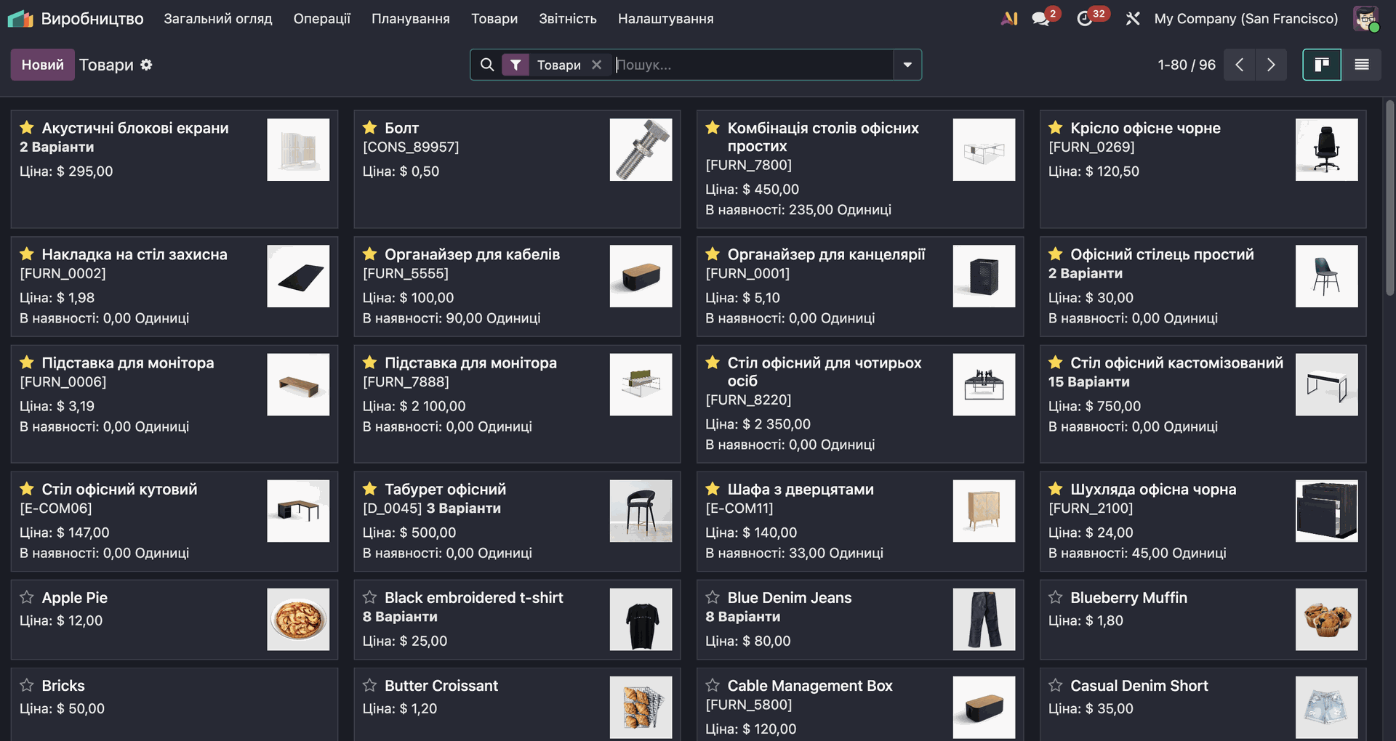This screenshot has height=741, width=1396.
Task: Open the user avatar menu
Action: [1365, 19]
